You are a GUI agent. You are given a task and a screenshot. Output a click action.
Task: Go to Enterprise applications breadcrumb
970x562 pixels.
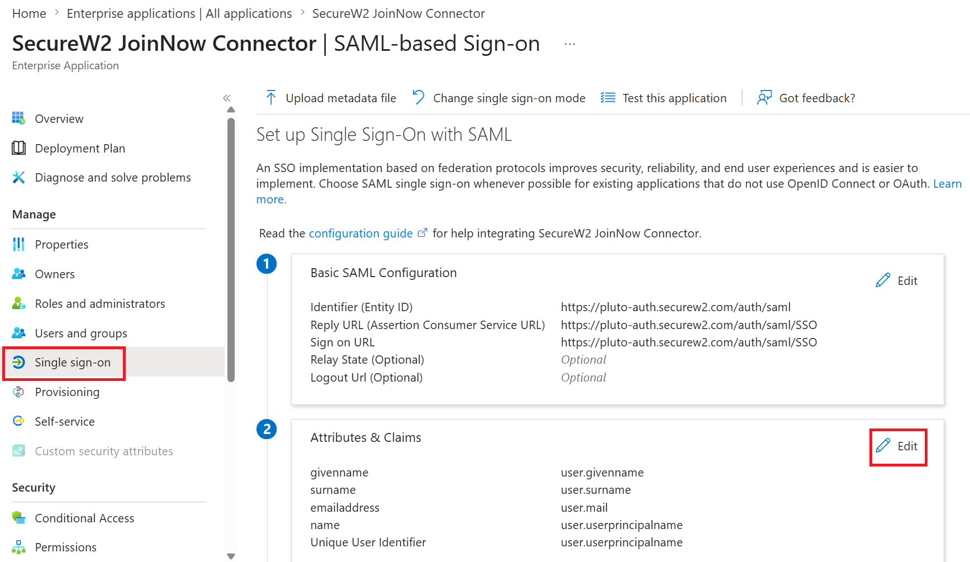point(179,13)
